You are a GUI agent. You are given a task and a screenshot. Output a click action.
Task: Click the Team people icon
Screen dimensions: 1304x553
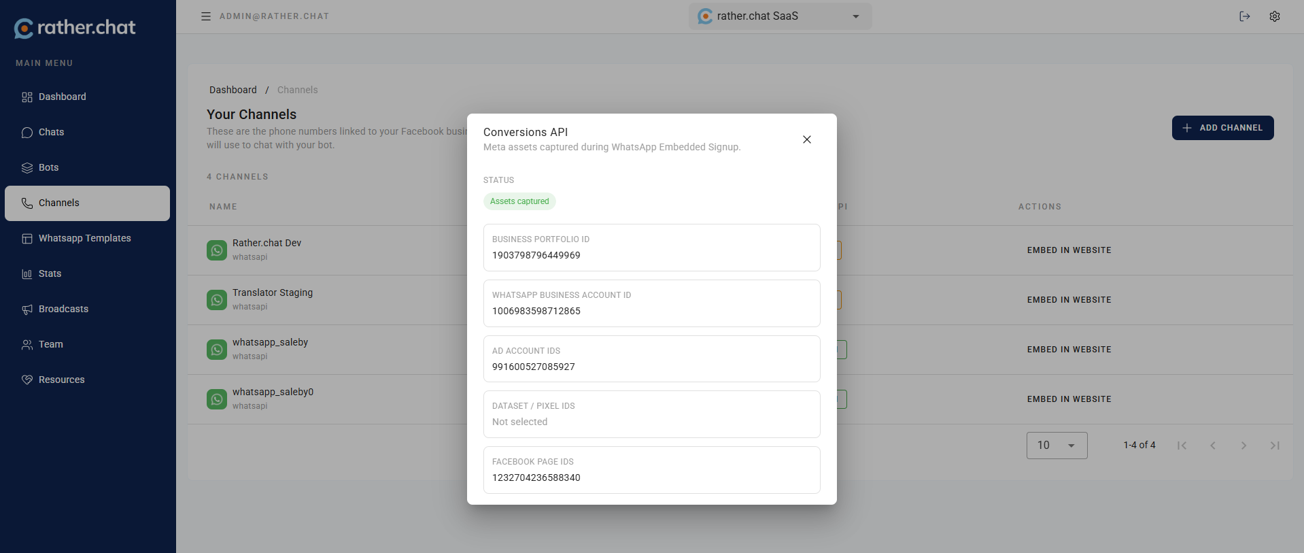tap(27, 345)
